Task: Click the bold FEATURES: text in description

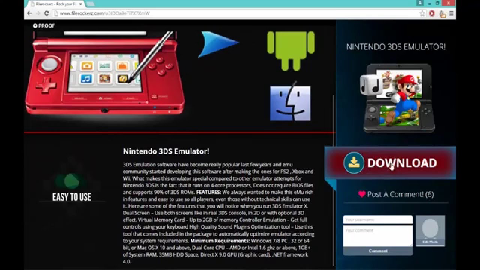Action: click(209, 192)
